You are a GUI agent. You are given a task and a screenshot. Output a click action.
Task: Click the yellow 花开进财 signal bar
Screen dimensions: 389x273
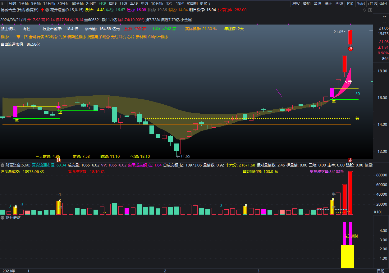(347, 256)
